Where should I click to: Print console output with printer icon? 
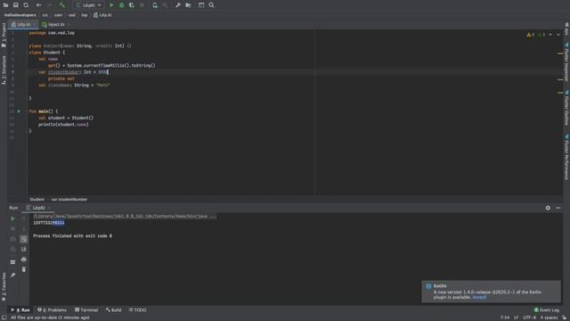[24, 259]
